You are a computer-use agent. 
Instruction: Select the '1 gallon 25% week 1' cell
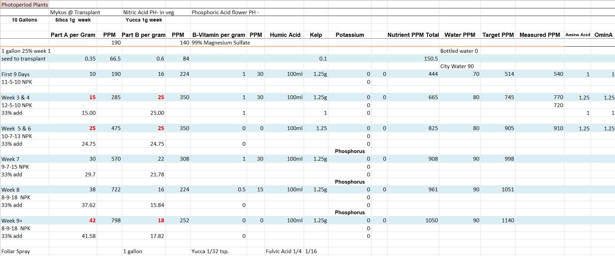point(26,51)
